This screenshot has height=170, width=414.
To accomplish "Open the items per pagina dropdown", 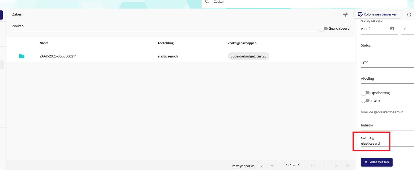I will click(267, 166).
